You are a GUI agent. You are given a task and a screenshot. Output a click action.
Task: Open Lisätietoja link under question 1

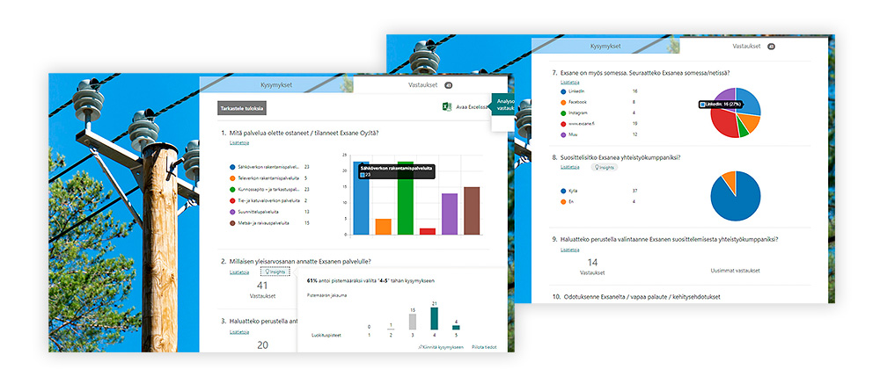pos(239,142)
